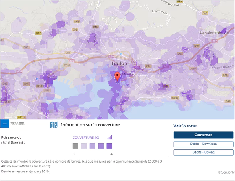Click the COUVERTURE 4G legend heading

[x=85, y=138]
